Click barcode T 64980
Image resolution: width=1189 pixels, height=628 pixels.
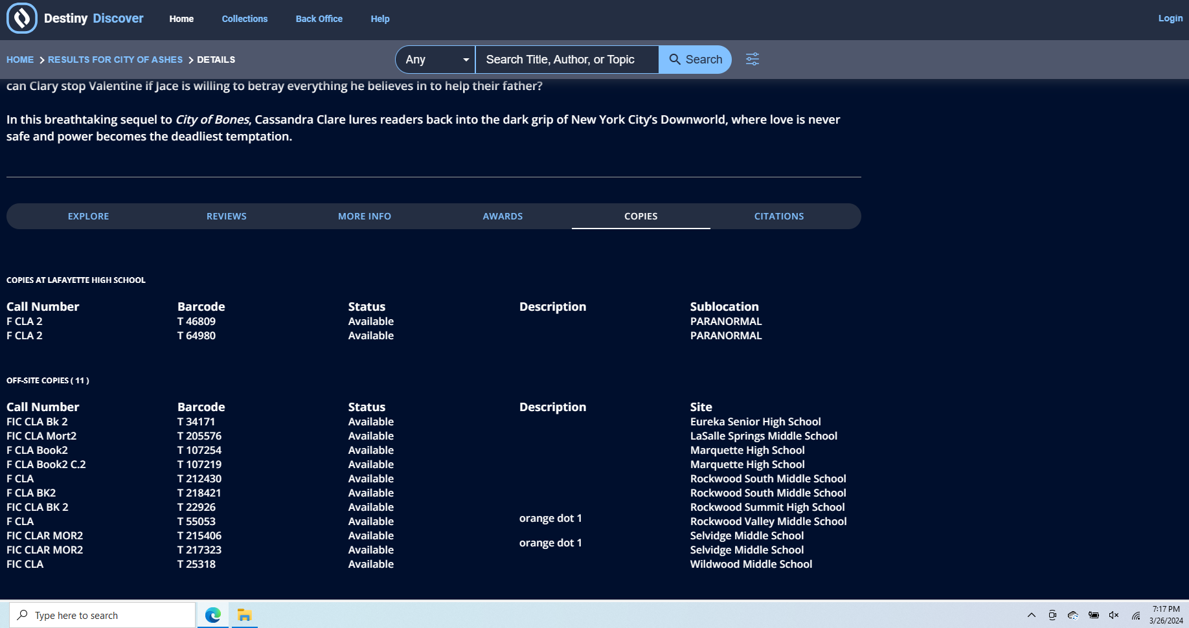click(196, 335)
